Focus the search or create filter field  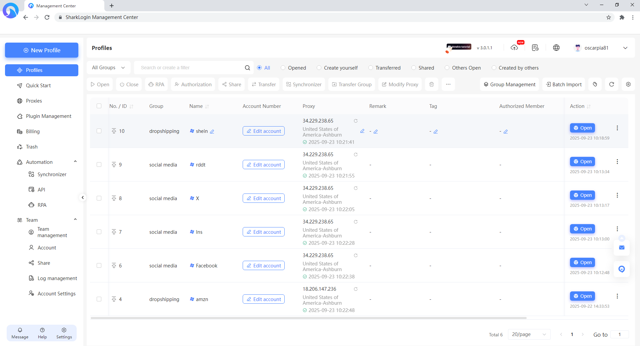tap(190, 68)
